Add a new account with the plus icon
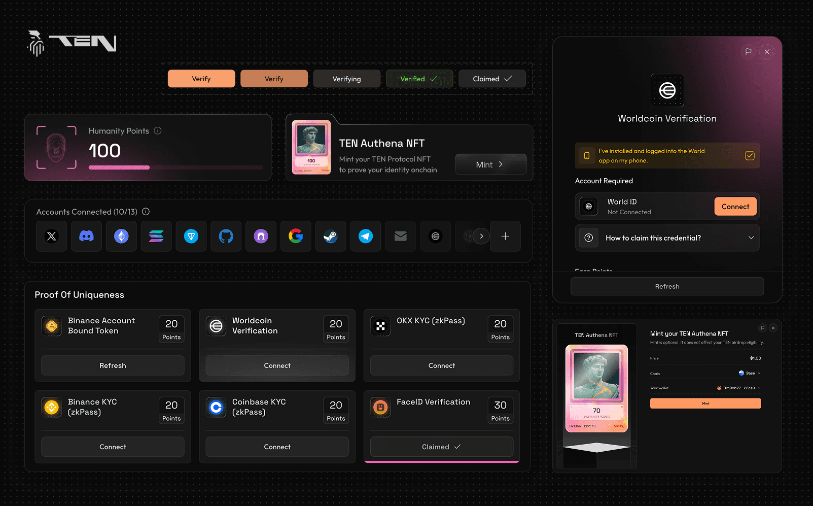 tap(505, 236)
